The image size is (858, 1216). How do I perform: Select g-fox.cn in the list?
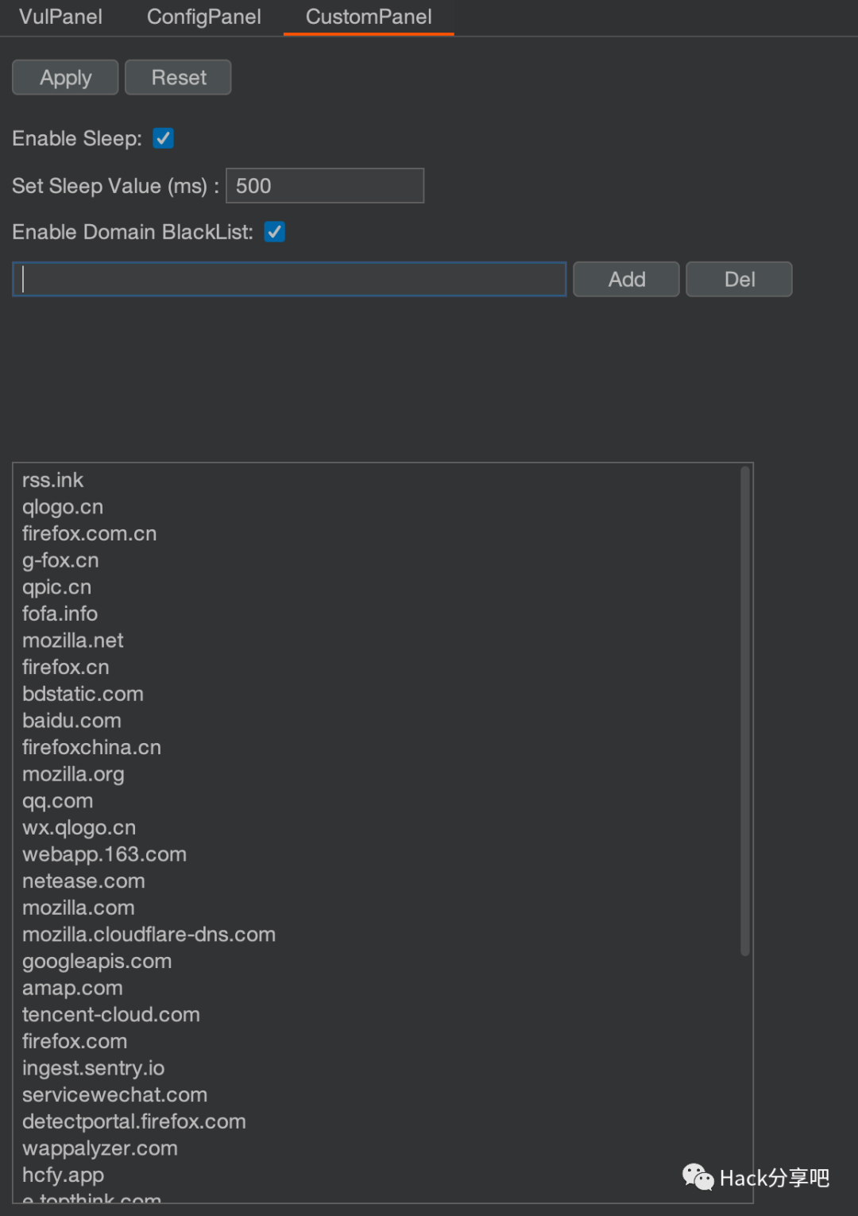pyautogui.click(x=60, y=560)
